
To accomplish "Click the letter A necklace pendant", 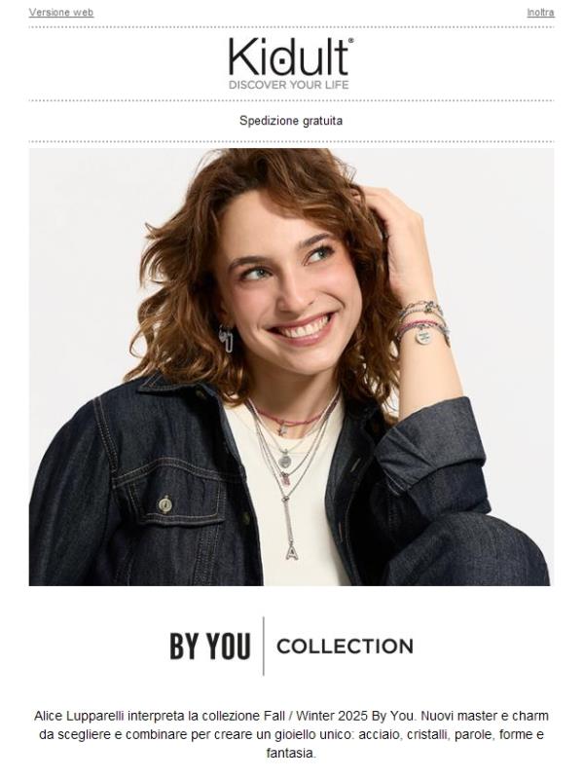I will 292,551.
